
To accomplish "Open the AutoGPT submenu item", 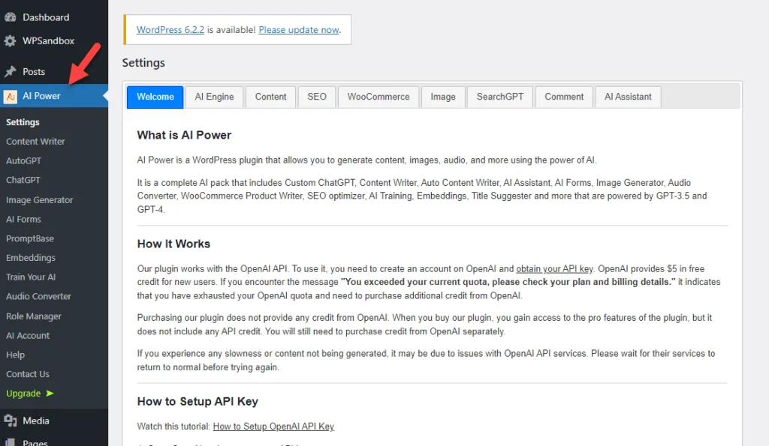I will [23, 161].
